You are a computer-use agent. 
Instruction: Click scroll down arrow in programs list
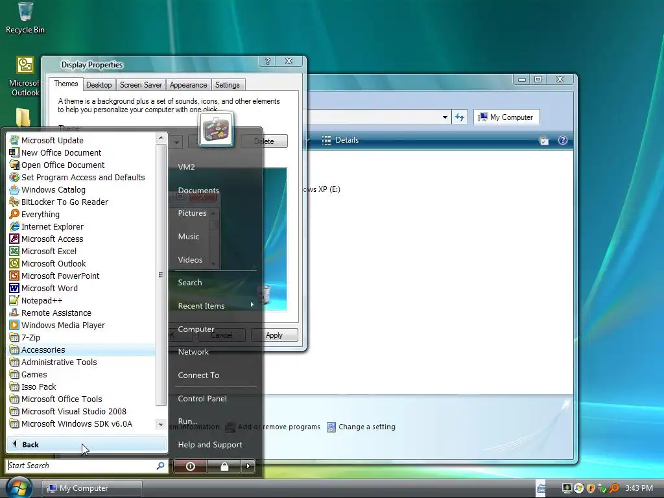coord(161,424)
